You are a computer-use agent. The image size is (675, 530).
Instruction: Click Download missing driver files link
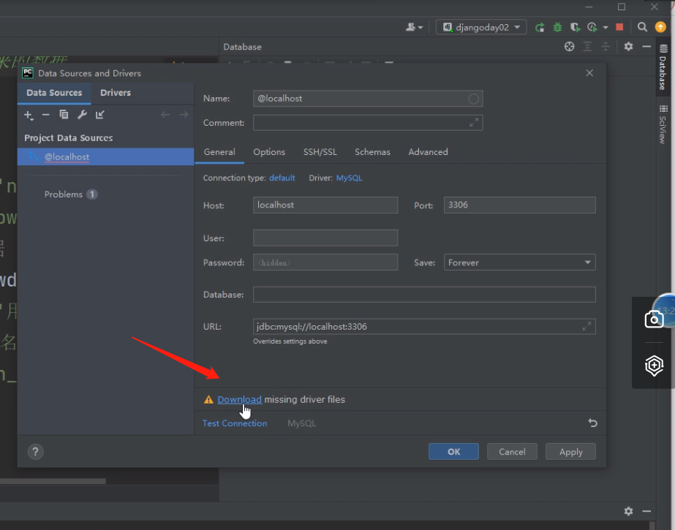(239, 400)
